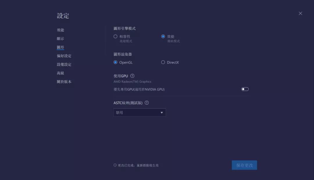The image size is (314, 180).
Task: Open the 關於版本 about page
Action: click(64, 82)
